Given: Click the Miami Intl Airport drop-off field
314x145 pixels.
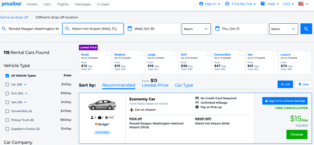Looking at the screenshot, I should [x=93, y=29].
